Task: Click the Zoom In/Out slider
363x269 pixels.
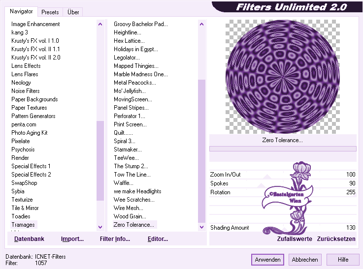Action: tap(283, 175)
